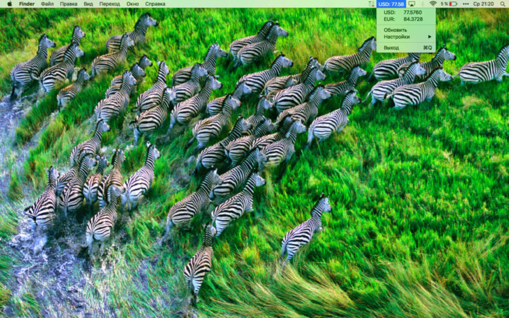Open the Вид menu
Image resolution: width=509 pixels, height=318 pixels.
[88, 3]
